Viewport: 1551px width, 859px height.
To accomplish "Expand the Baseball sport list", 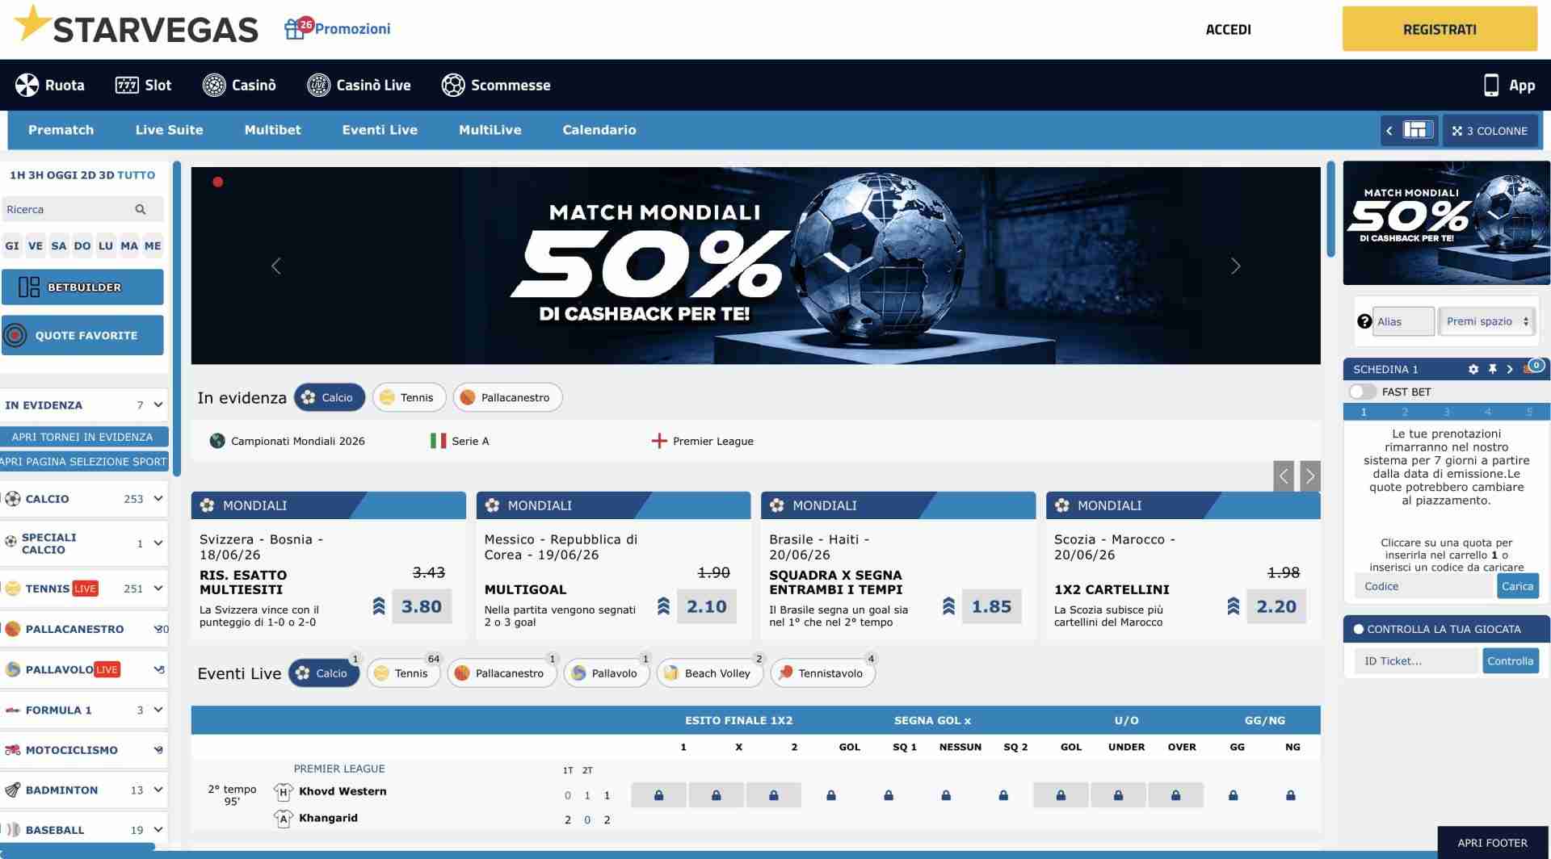I will pyautogui.click(x=158, y=829).
